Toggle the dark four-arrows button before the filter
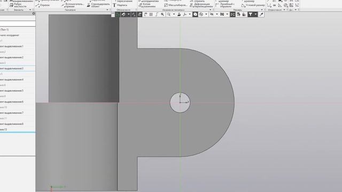This screenshot has height=192, width=342. pyautogui.click(x=233, y=14)
